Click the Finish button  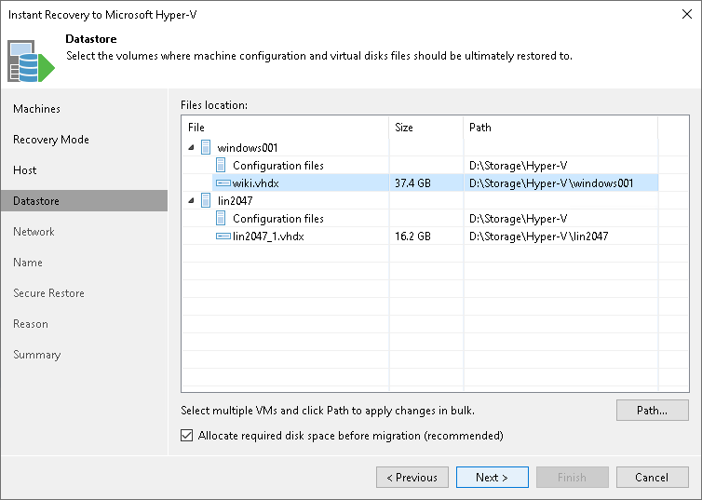573,477
